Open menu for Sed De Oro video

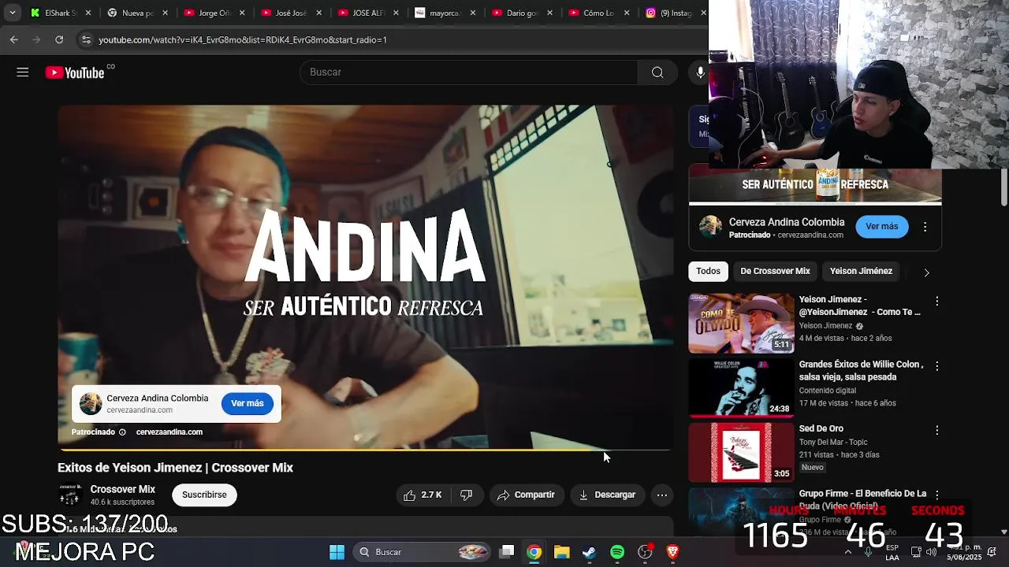(x=937, y=430)
